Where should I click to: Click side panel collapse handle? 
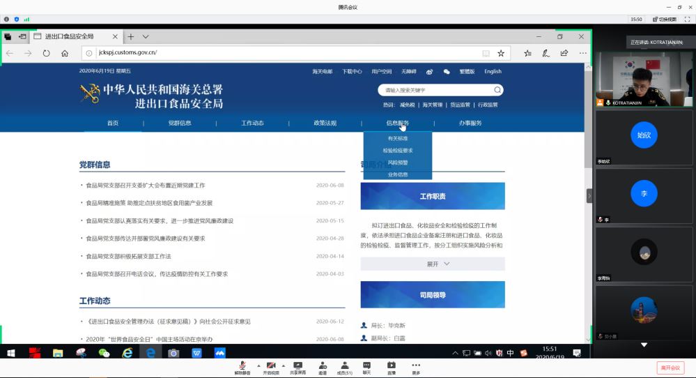point(589,196)
